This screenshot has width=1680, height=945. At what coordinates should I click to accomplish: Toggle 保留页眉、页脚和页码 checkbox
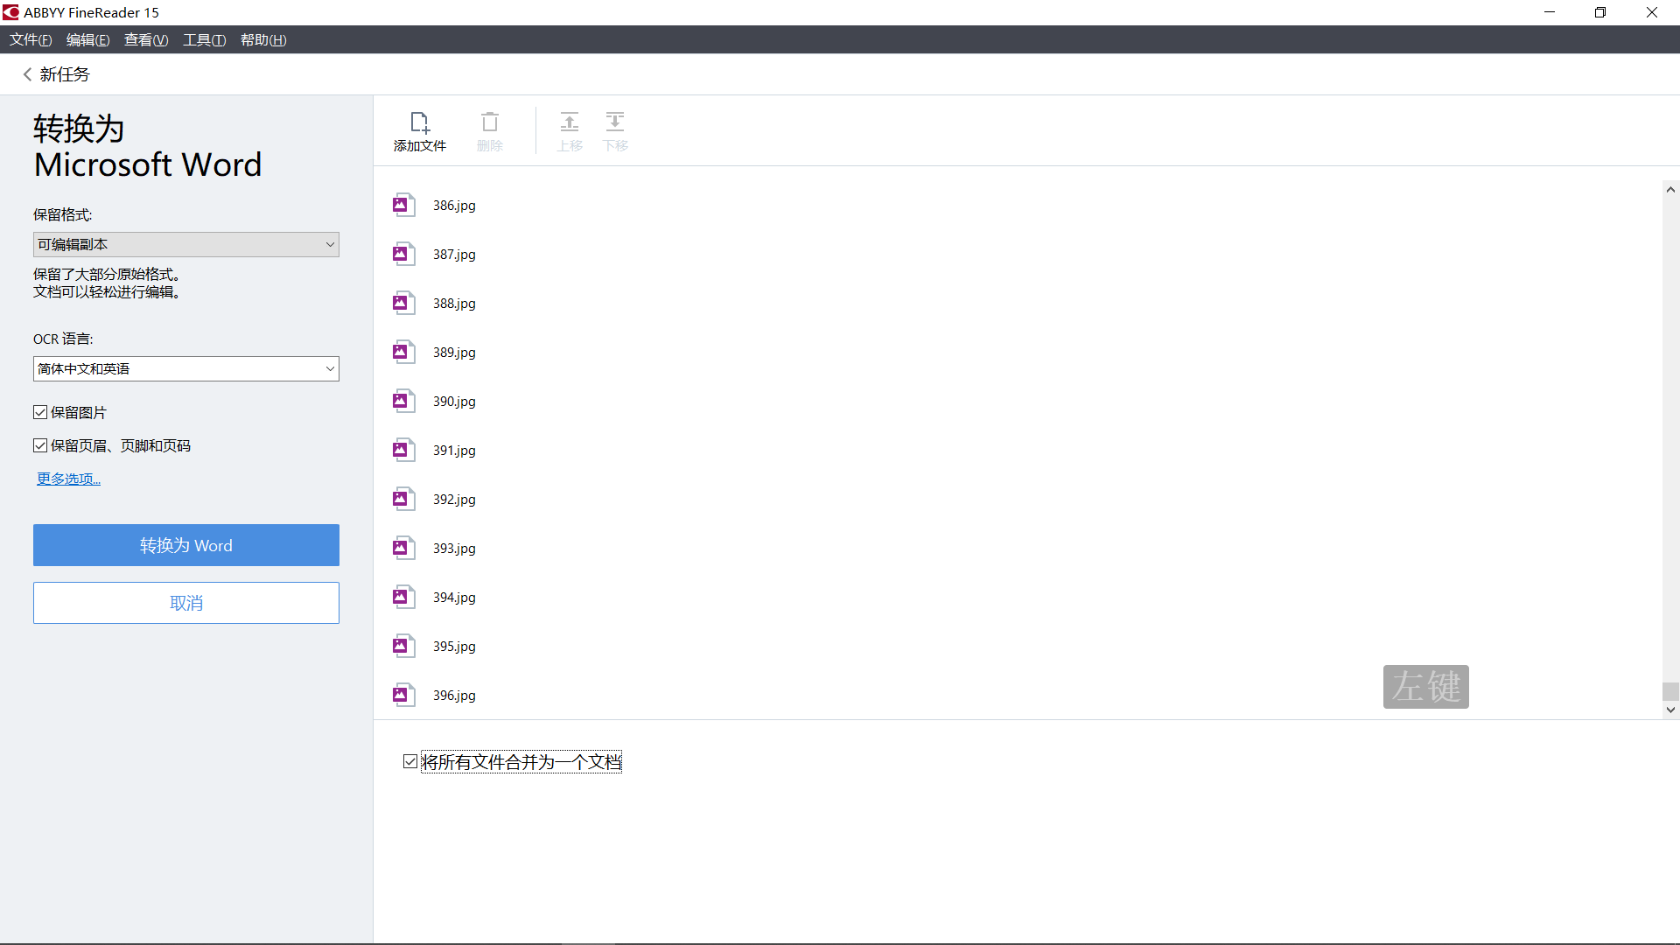click(x=40, y=445)
